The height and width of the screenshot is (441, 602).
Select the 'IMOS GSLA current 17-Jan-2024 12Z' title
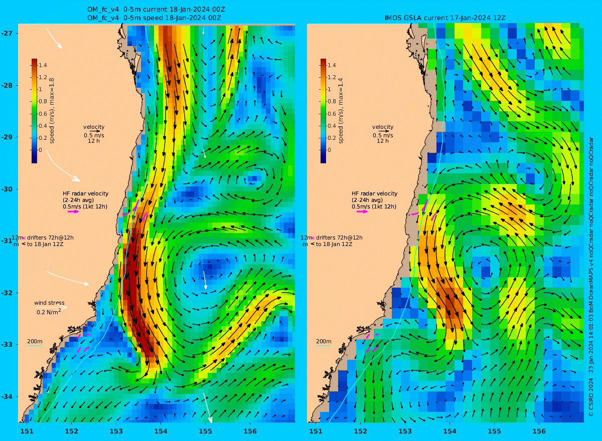445,18
